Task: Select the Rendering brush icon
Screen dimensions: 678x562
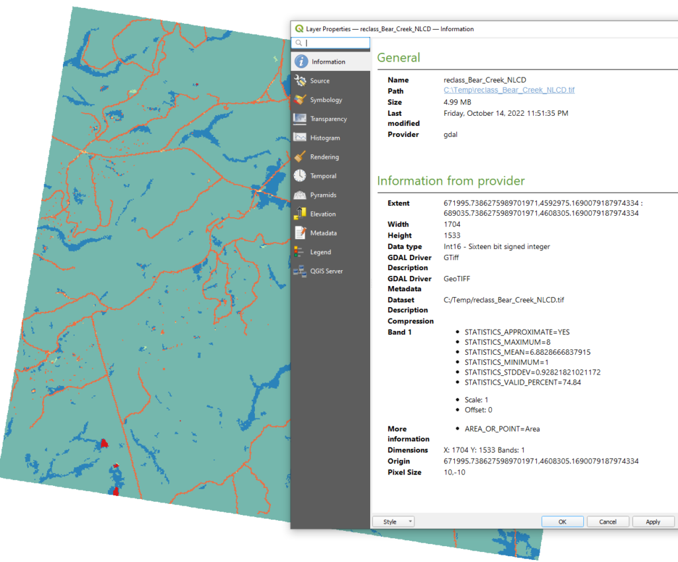Action: click(x=301, y=157)
